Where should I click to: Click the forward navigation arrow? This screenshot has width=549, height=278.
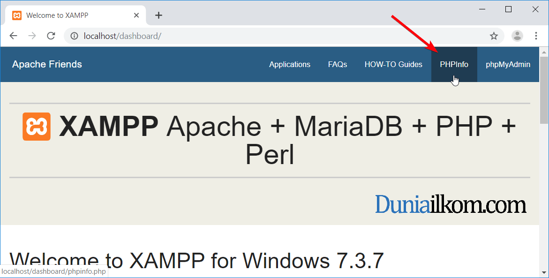click(x=32, y=36)
